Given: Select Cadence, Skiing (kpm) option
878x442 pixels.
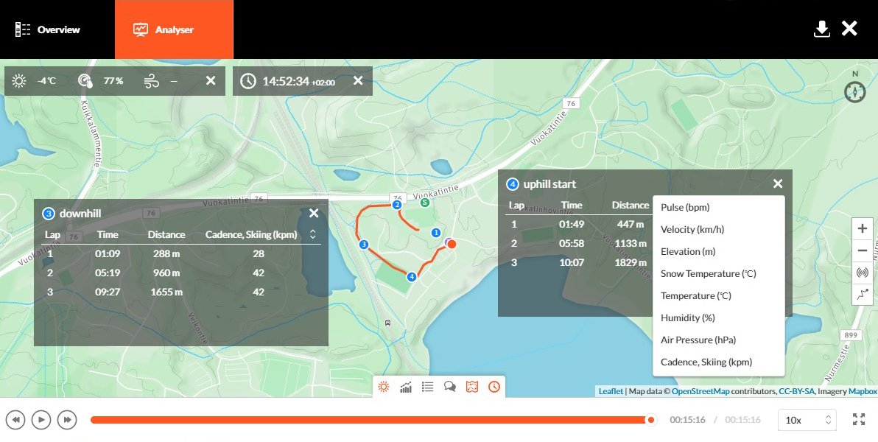Looking at the screenshot, I should pyautogui.click(x=718, y=362).
